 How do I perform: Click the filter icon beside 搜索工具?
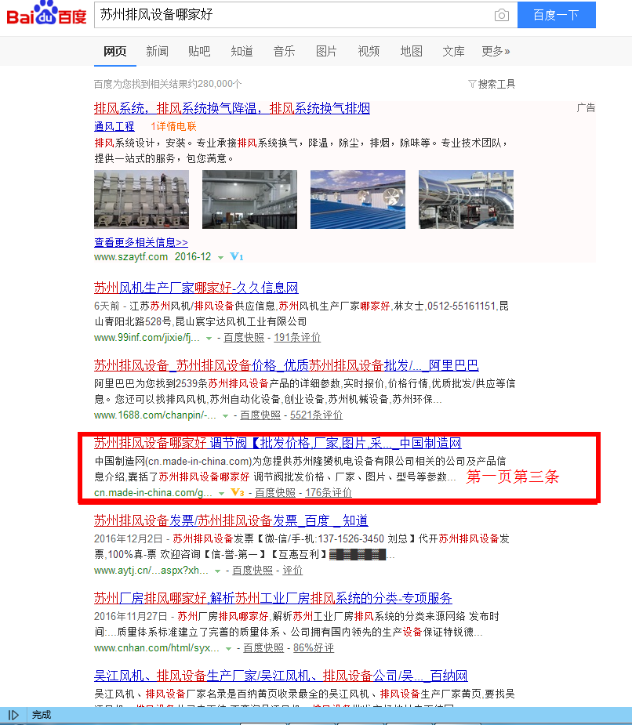tap(472, 84)
